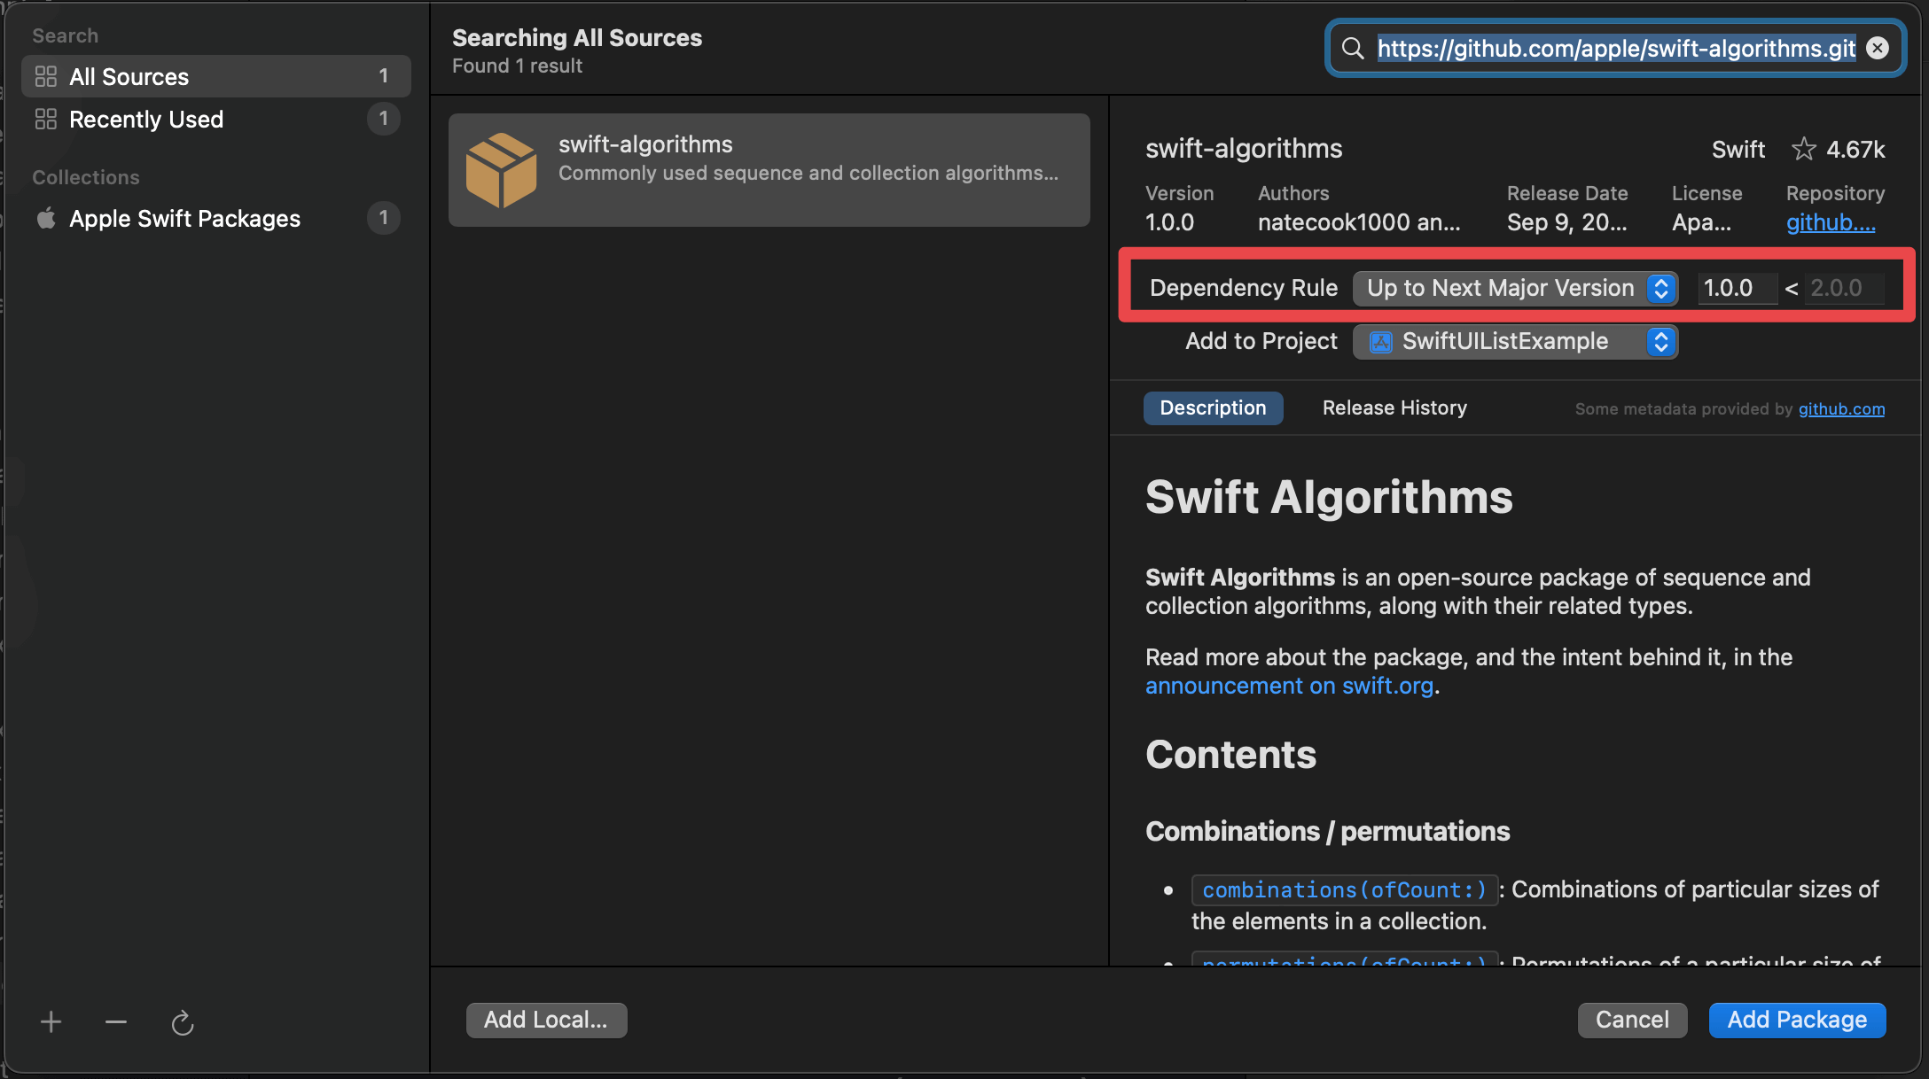The image size is (1929, 1079).
Task: Select Apple Swift Packages collection
Action: (184, 219)
